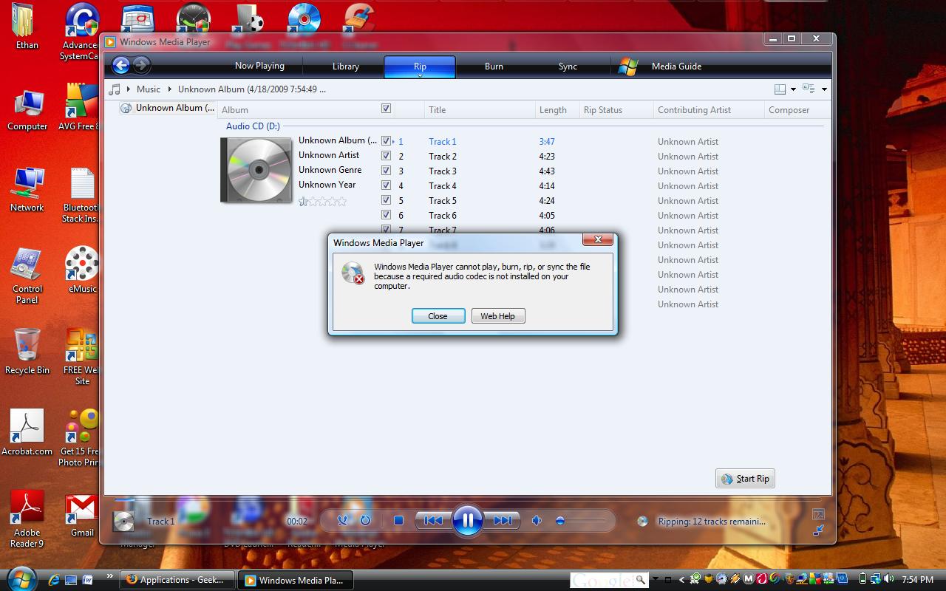Switch to the Library tab

(345, 66)
